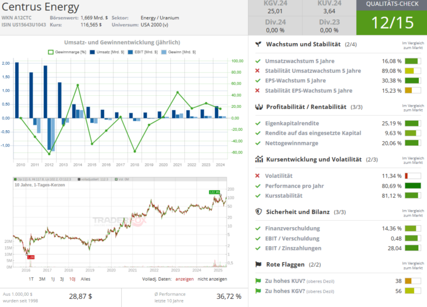This screenshot has width=427, height=307.
Task: Click the red X next to Volatilität
Action: click(x=258, y=176)
